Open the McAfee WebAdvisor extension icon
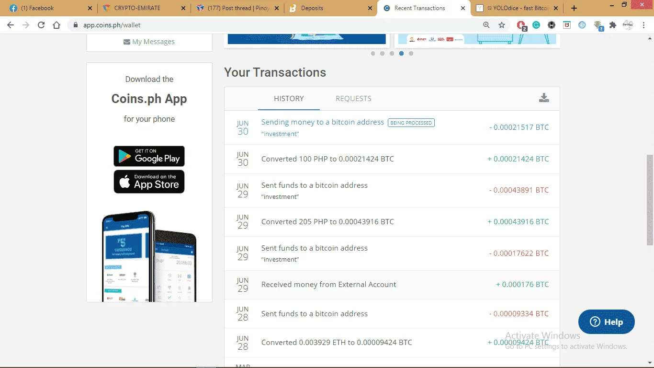 567,25
